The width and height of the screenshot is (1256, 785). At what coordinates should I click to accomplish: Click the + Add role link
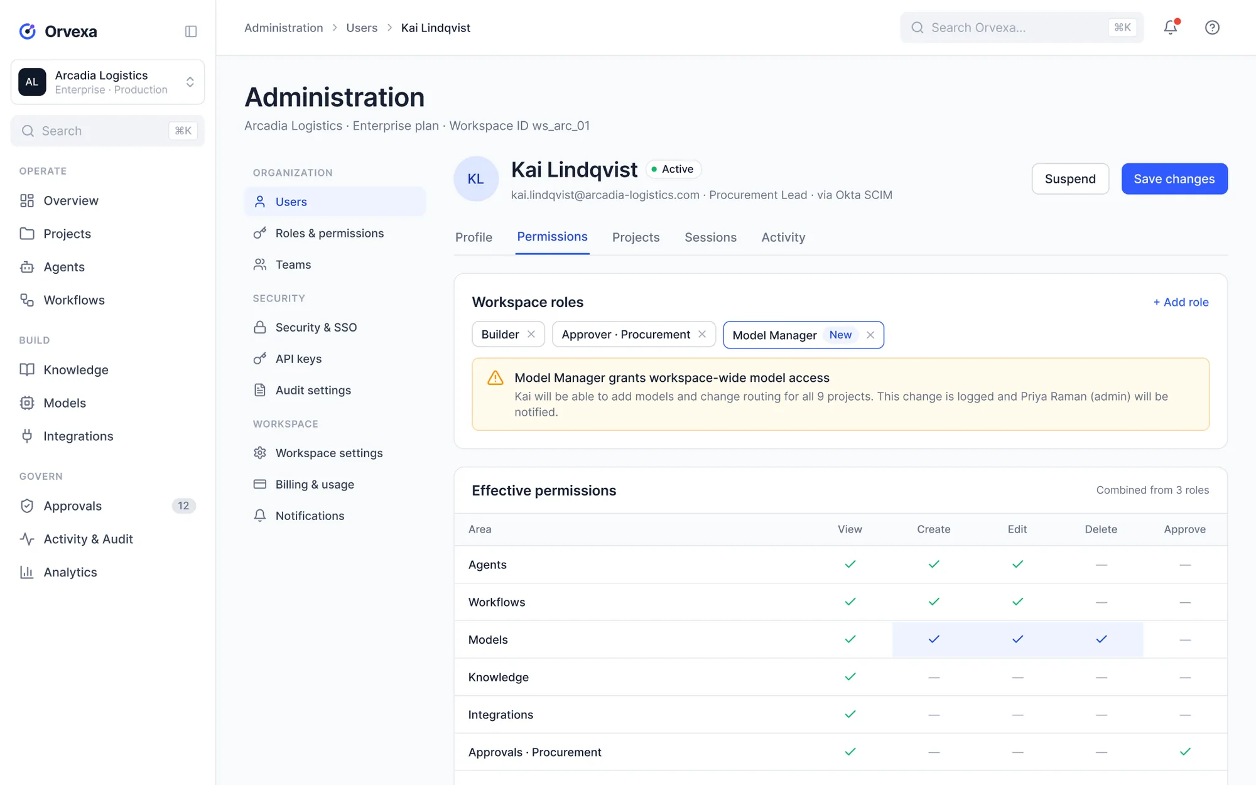click(1181, 302)
